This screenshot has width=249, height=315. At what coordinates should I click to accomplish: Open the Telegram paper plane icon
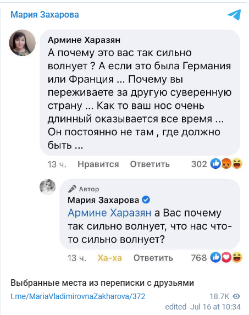click(234, 15)
